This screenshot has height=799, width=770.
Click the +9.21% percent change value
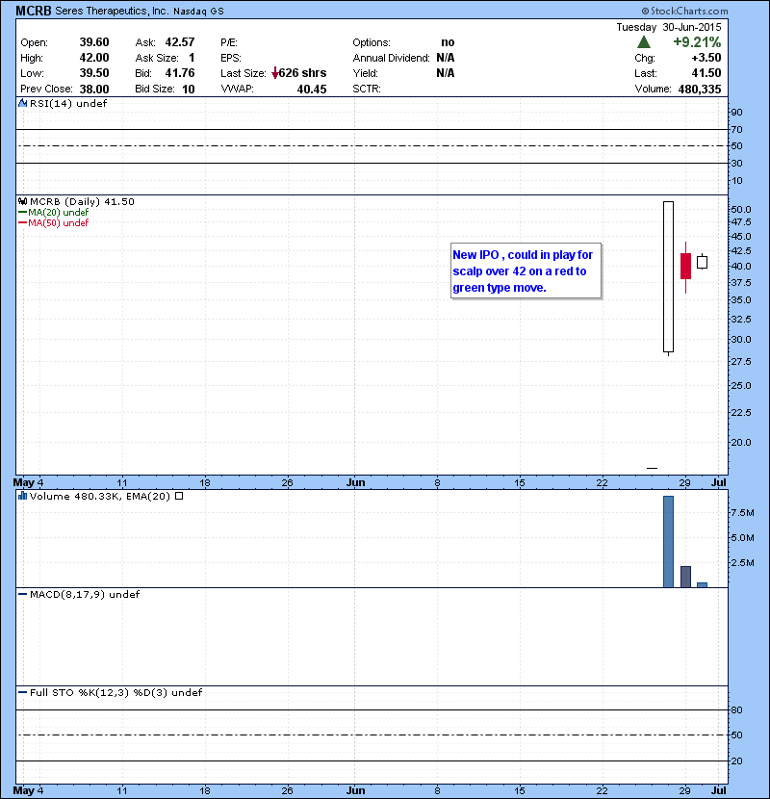pyautogui.click(x=697, y=42)
